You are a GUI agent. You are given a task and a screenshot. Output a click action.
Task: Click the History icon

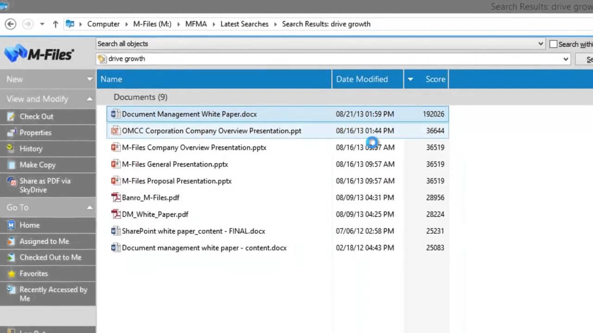coord(11,149)
